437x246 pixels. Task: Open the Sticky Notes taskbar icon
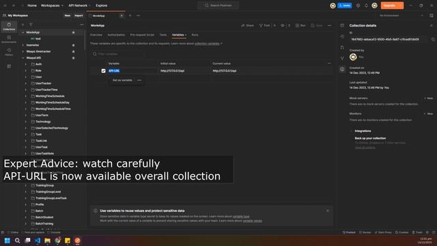[68, 241]
